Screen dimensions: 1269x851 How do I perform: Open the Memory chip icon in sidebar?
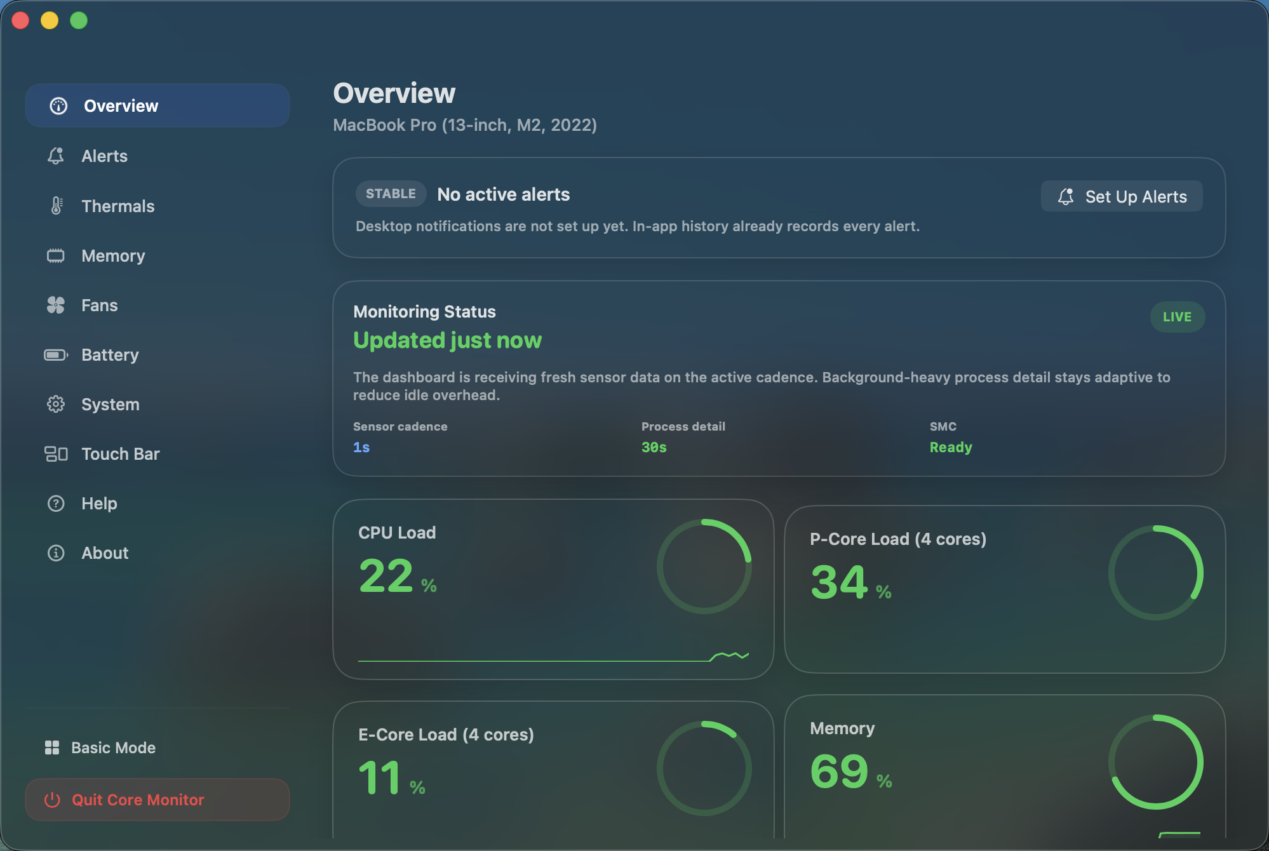click(x=57, y=255)
